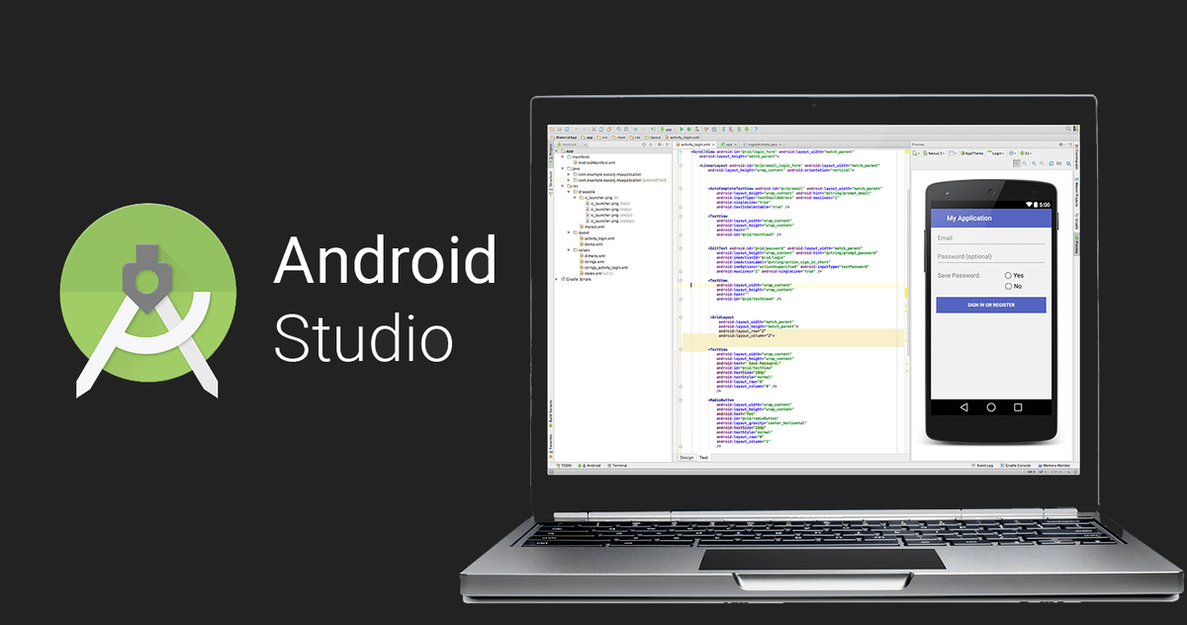Open the Android project view dropdown
1187x625 pixels.
coord(572,144)
